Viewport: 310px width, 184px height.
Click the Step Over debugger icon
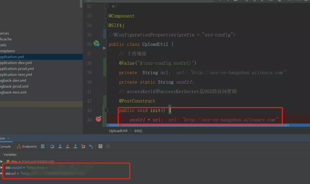pyautogui.click(x=52, y=146)
